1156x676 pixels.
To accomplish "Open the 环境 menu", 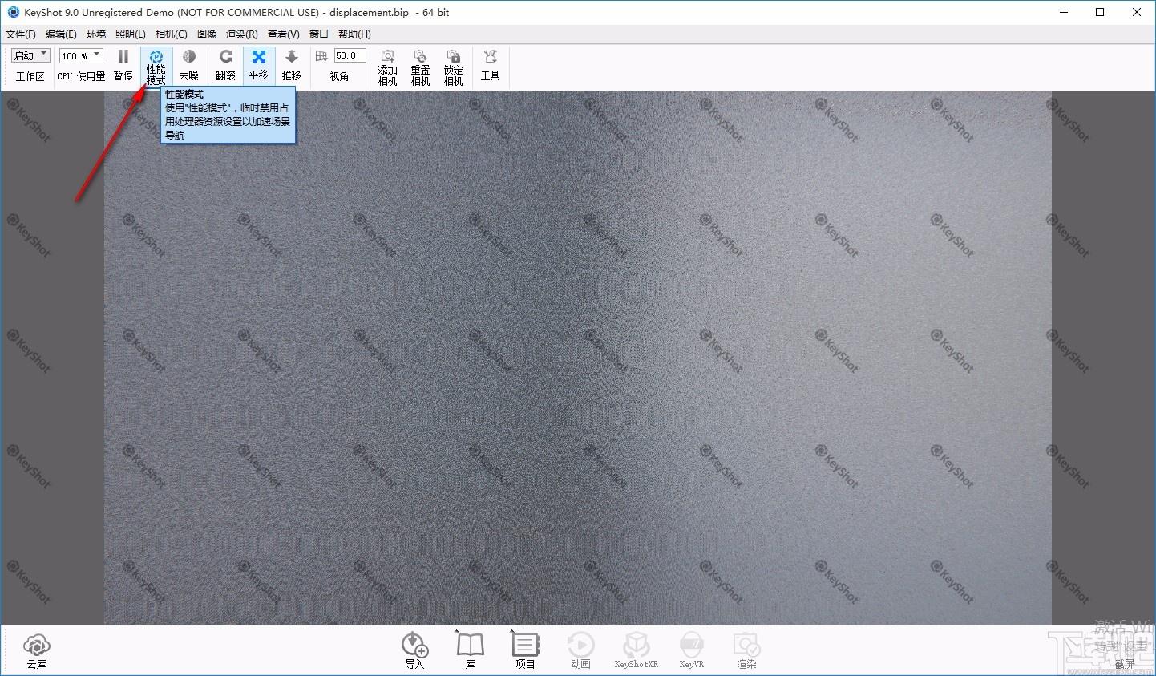I will click(96, 34).
